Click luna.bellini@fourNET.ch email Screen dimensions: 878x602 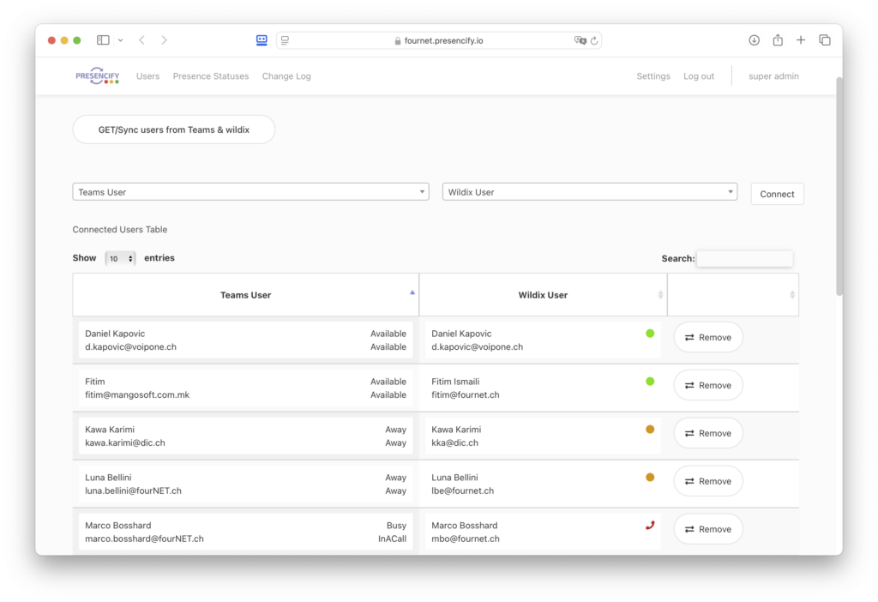(133, 491)
